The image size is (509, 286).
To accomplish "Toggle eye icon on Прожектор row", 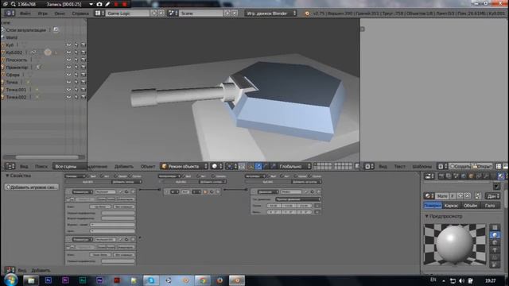I will tap(68, 67).
